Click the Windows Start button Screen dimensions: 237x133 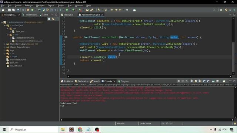tap(4, 130)
